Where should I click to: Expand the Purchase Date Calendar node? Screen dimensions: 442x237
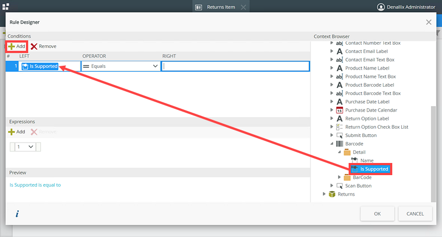[x=332, y=110]
